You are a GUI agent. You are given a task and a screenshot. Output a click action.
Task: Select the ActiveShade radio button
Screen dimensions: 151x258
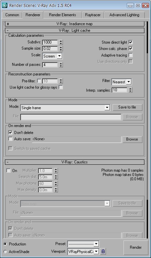(x=5, y=252)
